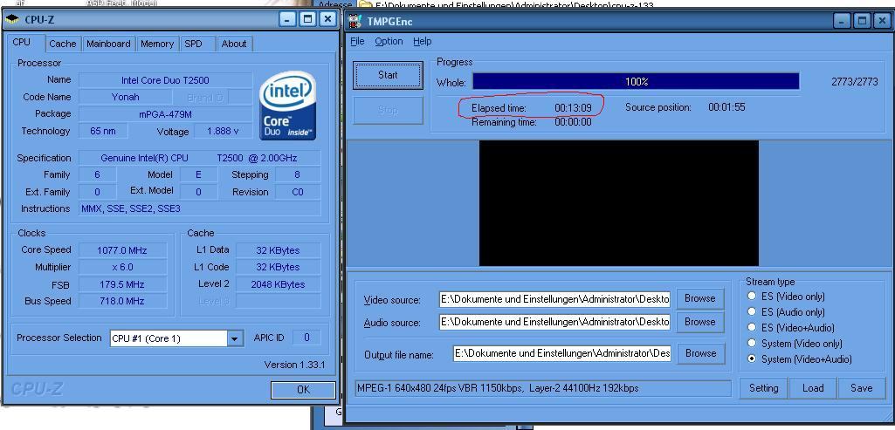Maximize the TMPGEnc window
Viewport: 895px width, 430px height.
[862, 21]
